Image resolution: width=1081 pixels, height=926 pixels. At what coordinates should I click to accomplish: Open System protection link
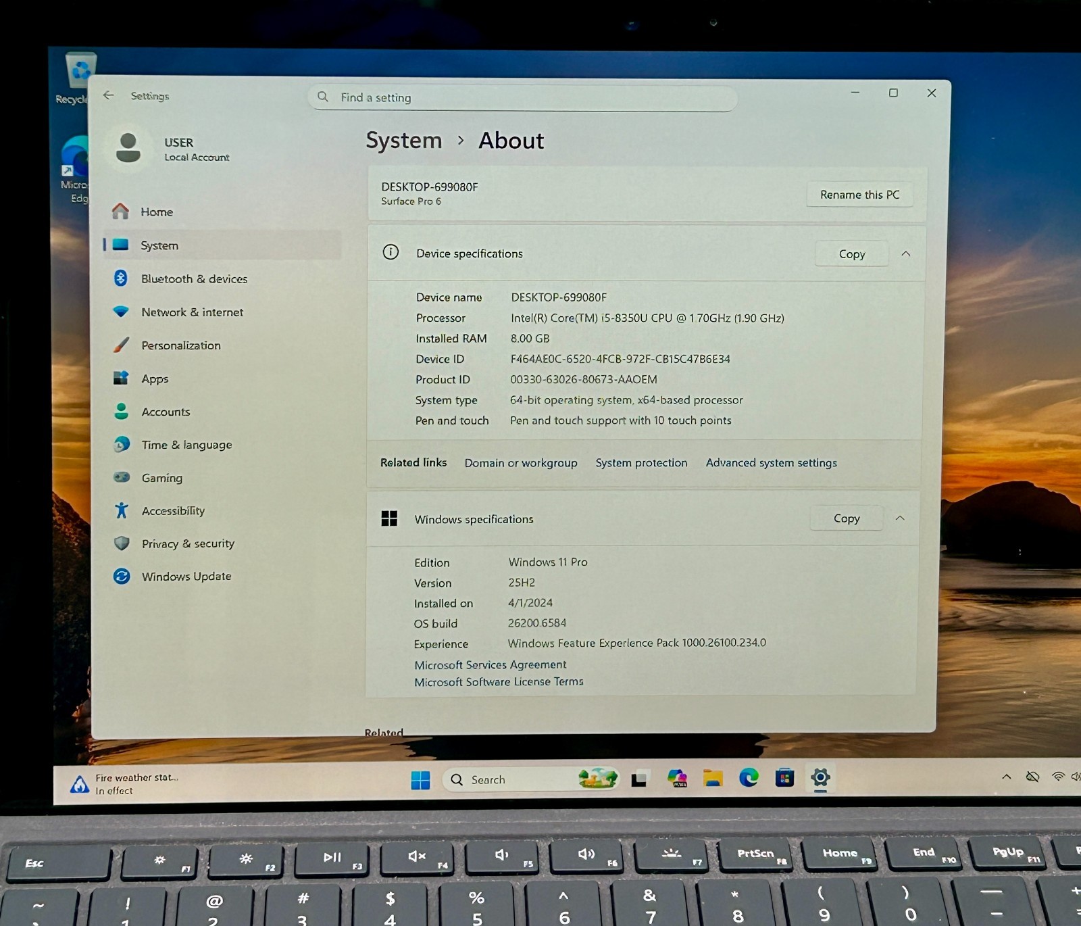(x=641, y=463)
